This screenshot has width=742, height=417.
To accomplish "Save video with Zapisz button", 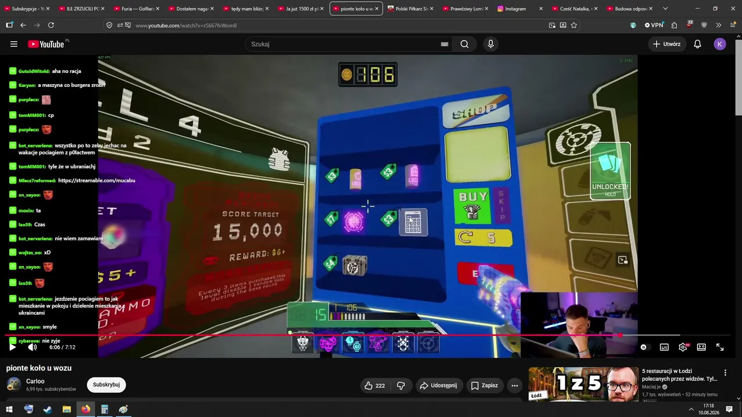I will 485,386.
